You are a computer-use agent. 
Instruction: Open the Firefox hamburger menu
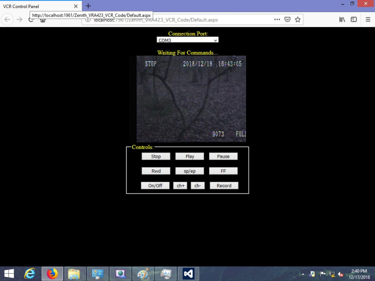[367, 20]
